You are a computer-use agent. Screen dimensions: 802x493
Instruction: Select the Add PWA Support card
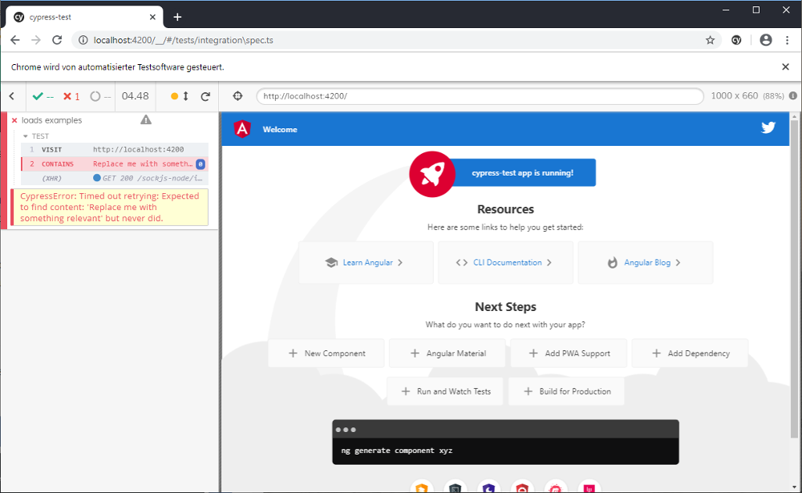tap(569, 354)
